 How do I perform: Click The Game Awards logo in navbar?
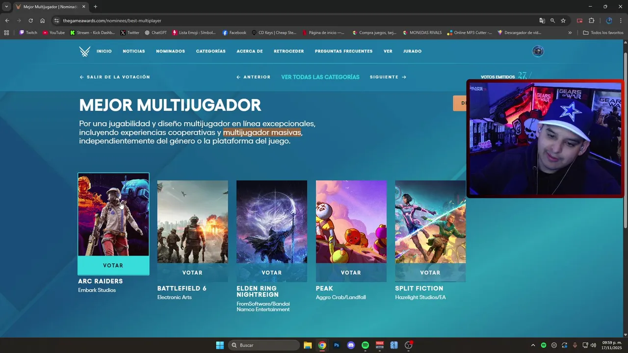[x=85, y=51]
